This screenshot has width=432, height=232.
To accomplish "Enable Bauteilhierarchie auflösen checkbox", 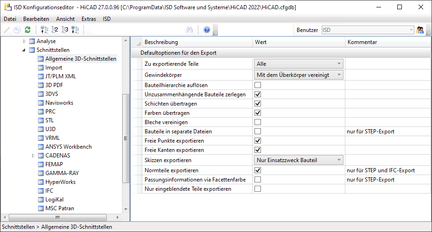I will tap(258, 85).
